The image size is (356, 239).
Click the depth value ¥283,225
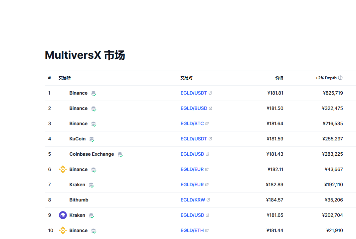(x=332, y=154)
